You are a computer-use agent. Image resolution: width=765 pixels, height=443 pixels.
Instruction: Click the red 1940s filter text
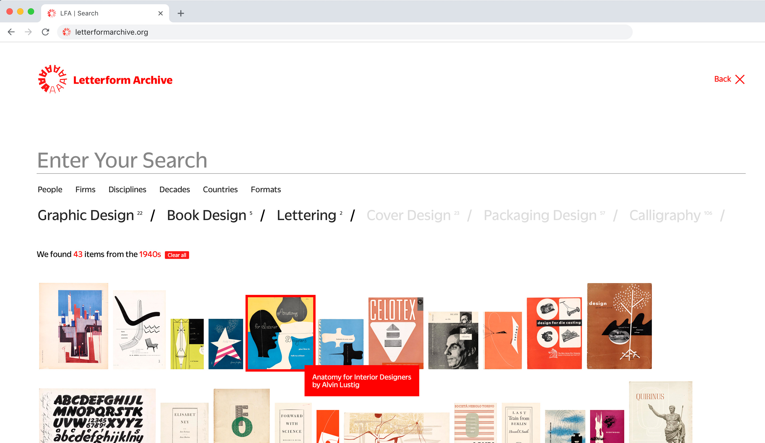click(150, 254)
